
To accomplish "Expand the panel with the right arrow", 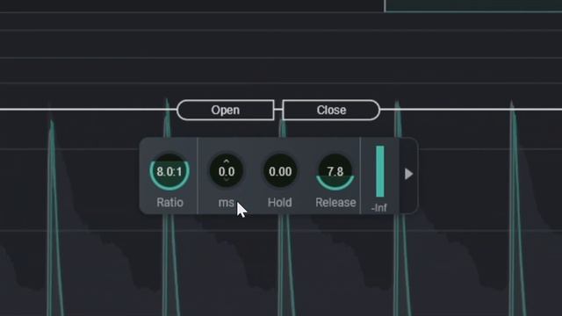I will pyautogui.click(x=408, y=174).
